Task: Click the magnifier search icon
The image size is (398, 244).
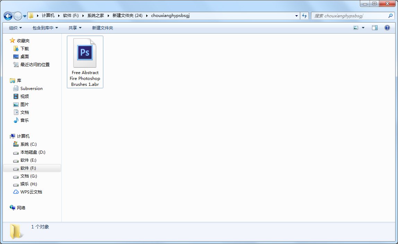Action: [390, 16]
